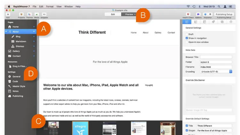Open the Addons toolbar icon
This screenshot has width=240, height=135.
(x=198, y=14)
